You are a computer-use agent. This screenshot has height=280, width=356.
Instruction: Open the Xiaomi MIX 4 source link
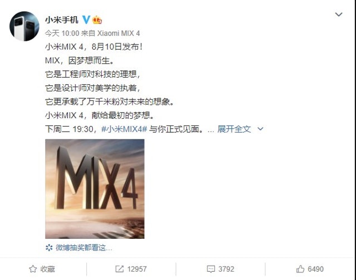[x=118, y=33]
